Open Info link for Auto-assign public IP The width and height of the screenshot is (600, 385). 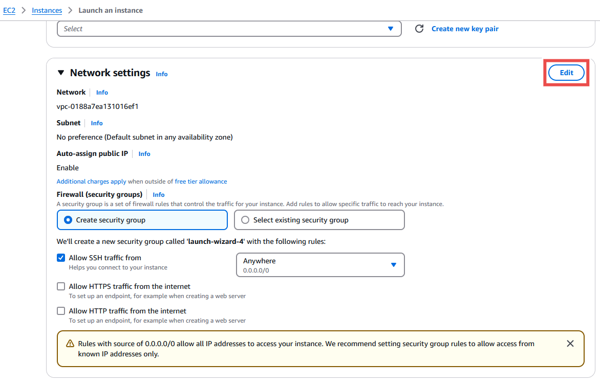coord(144,154)
